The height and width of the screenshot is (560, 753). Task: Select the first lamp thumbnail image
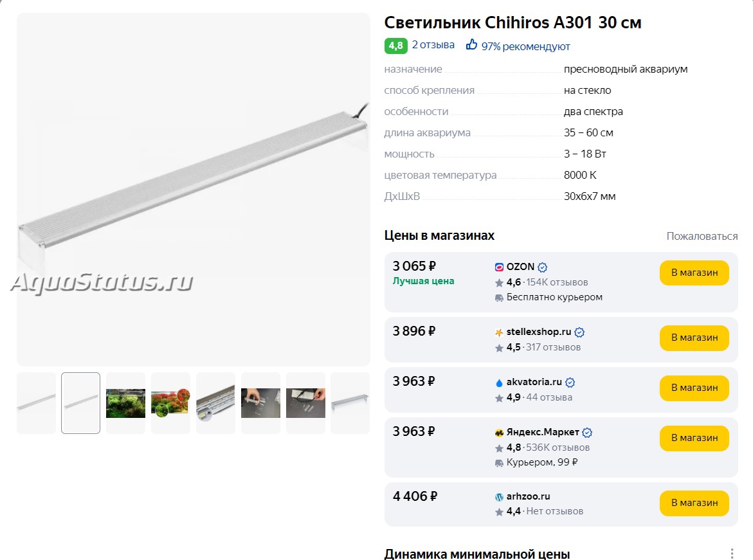click(x=36, y=403)
